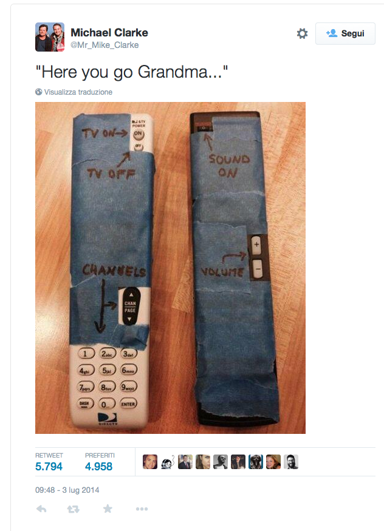View the 4.958 preferiti count
This screenshot has width=384, height=531.
(x=98, y=466)
